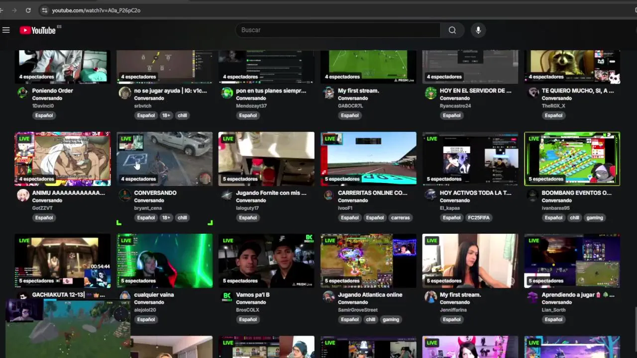This screenshot has width=637, height=358.
Task: Select the chill tag under srbvtch
Action: (x=182, y=115)
